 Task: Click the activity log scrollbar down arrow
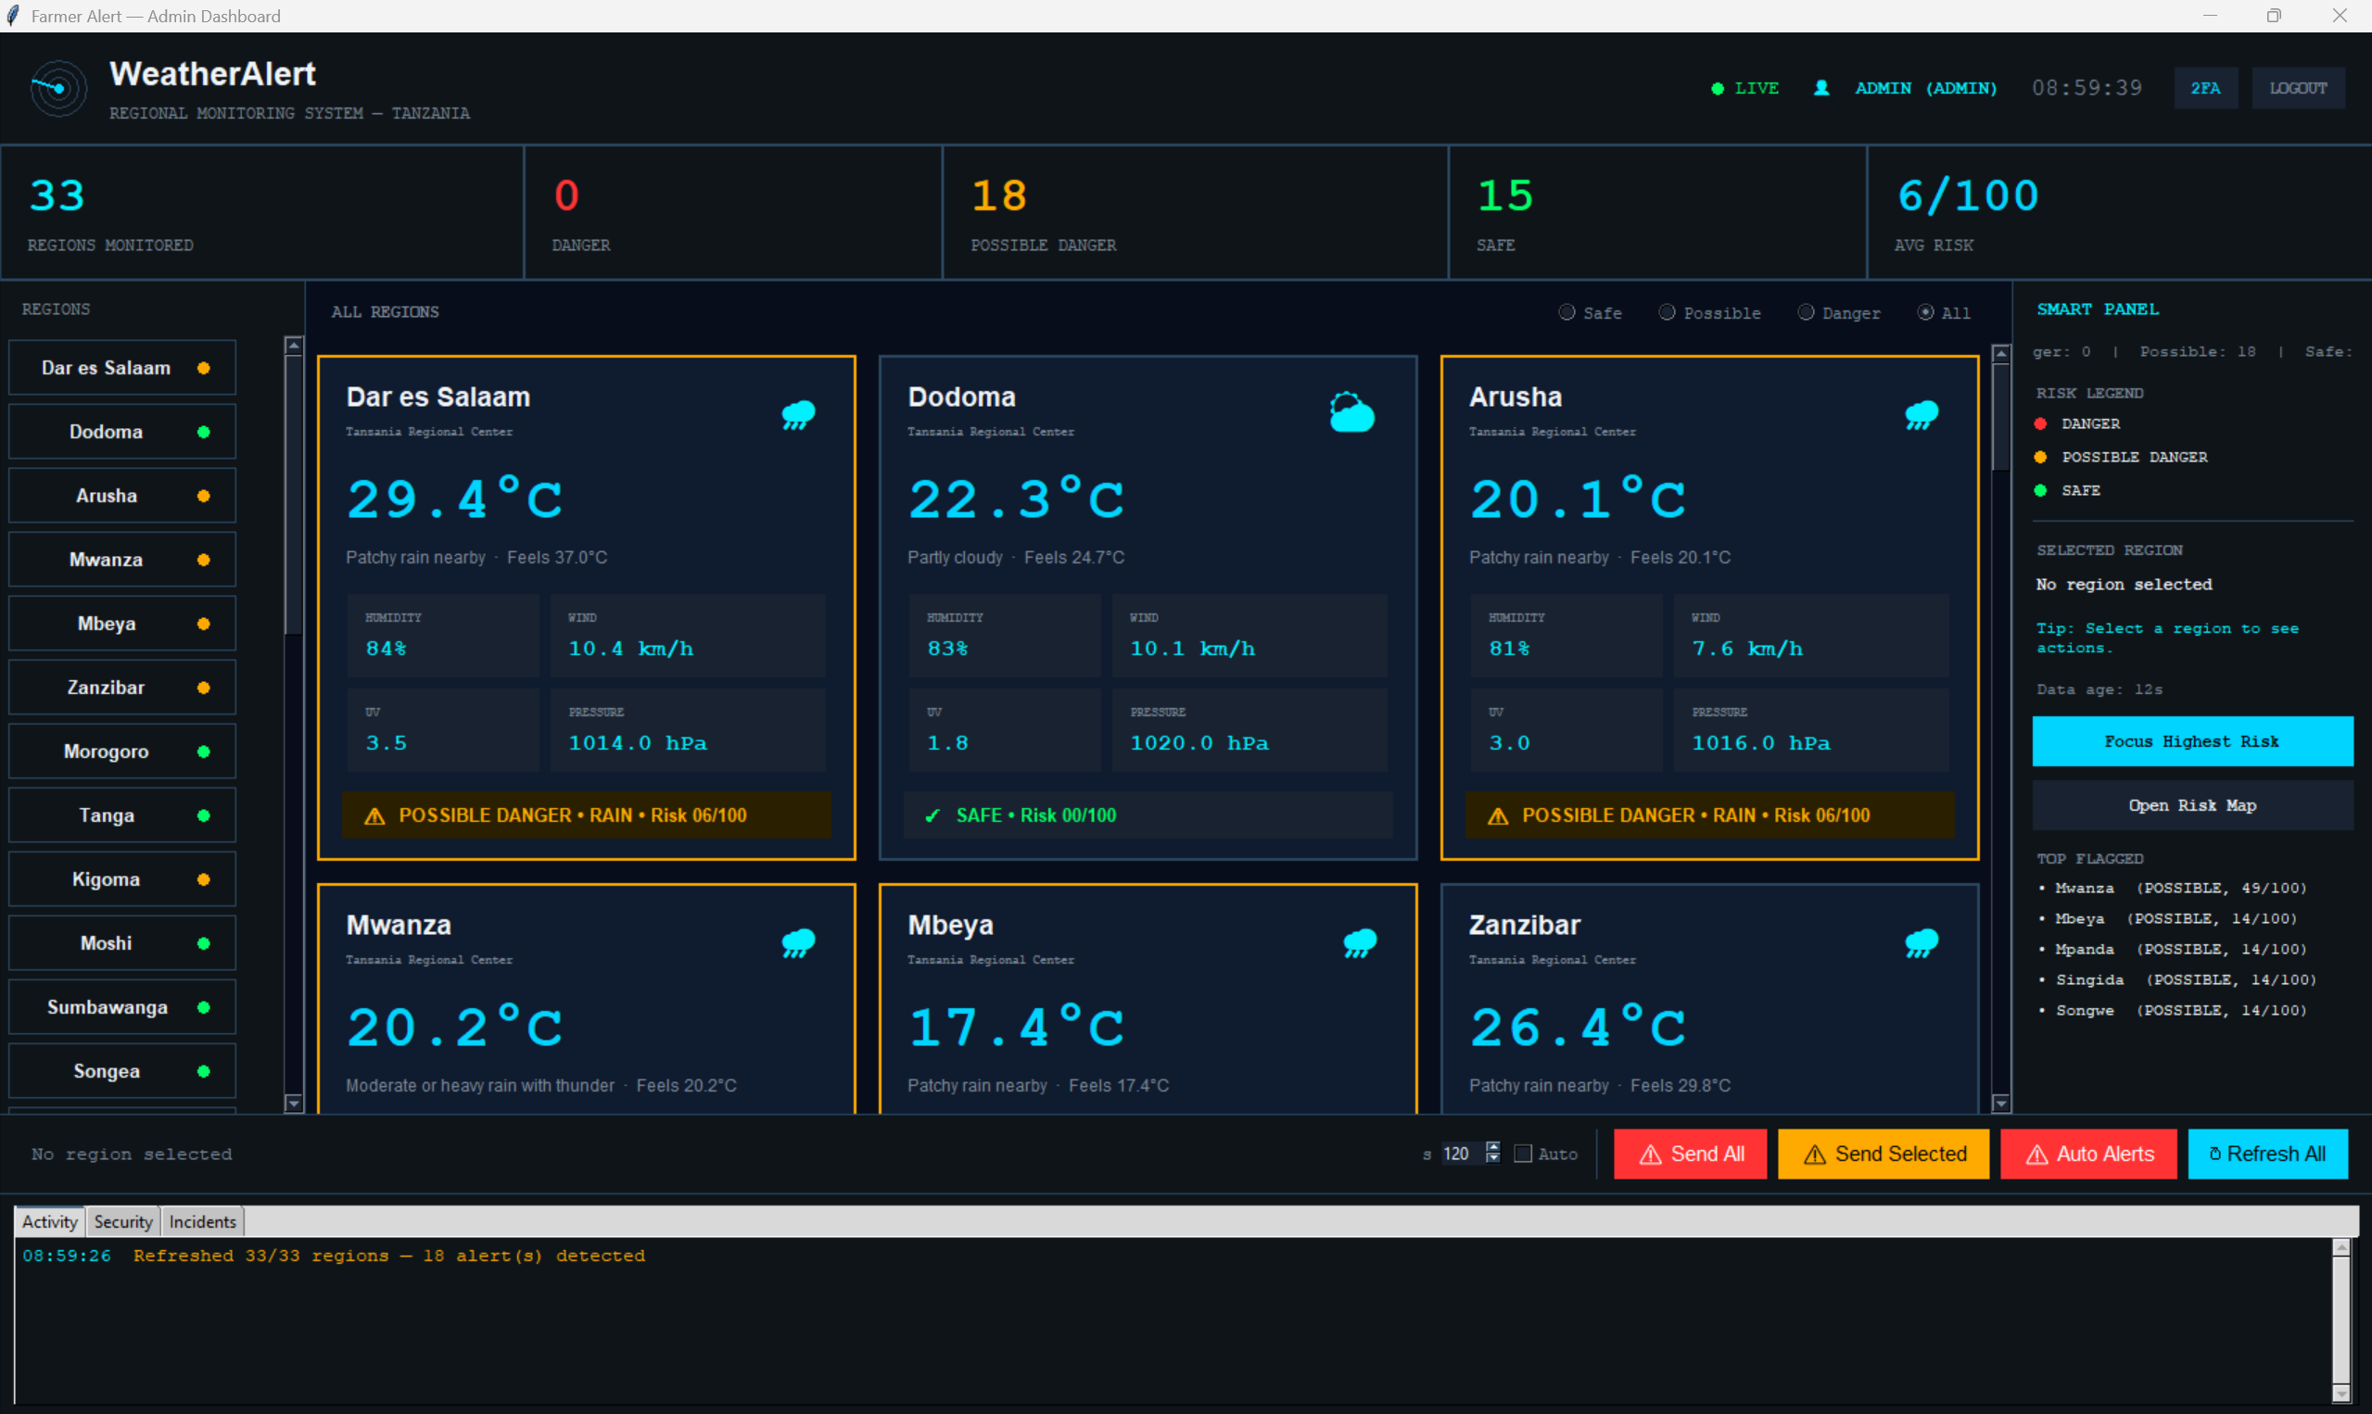click(x=2340, y=1394)
